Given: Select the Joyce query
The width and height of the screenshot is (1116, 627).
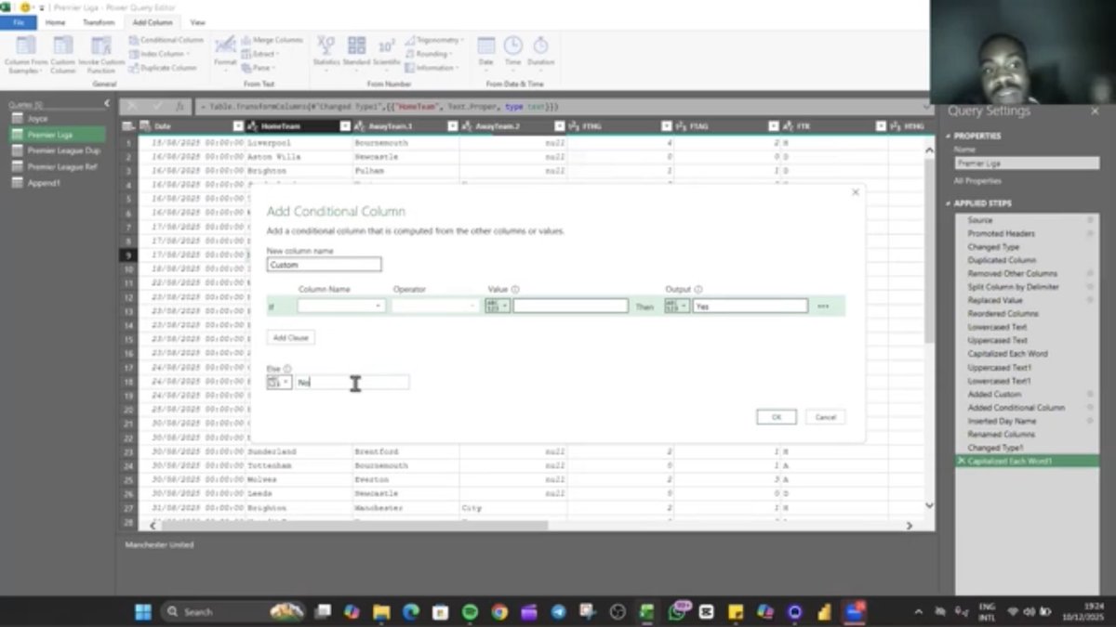Looking at the screenshot, I should click(58, 119).
